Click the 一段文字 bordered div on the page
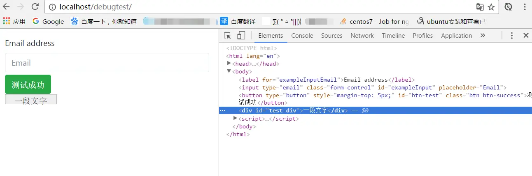The width and height of the screenshot is (532, 176). click(30, 99)
